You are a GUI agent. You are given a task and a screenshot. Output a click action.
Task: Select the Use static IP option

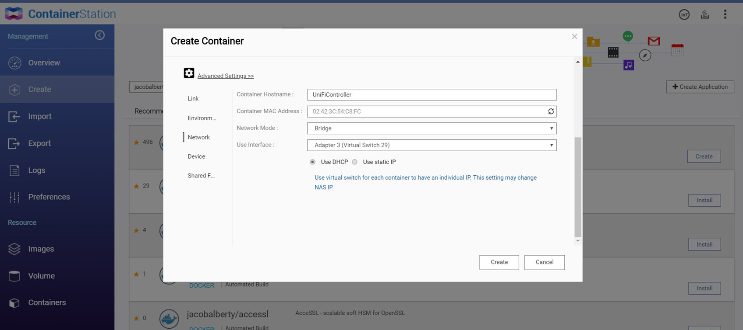click(x=355, y=162)
